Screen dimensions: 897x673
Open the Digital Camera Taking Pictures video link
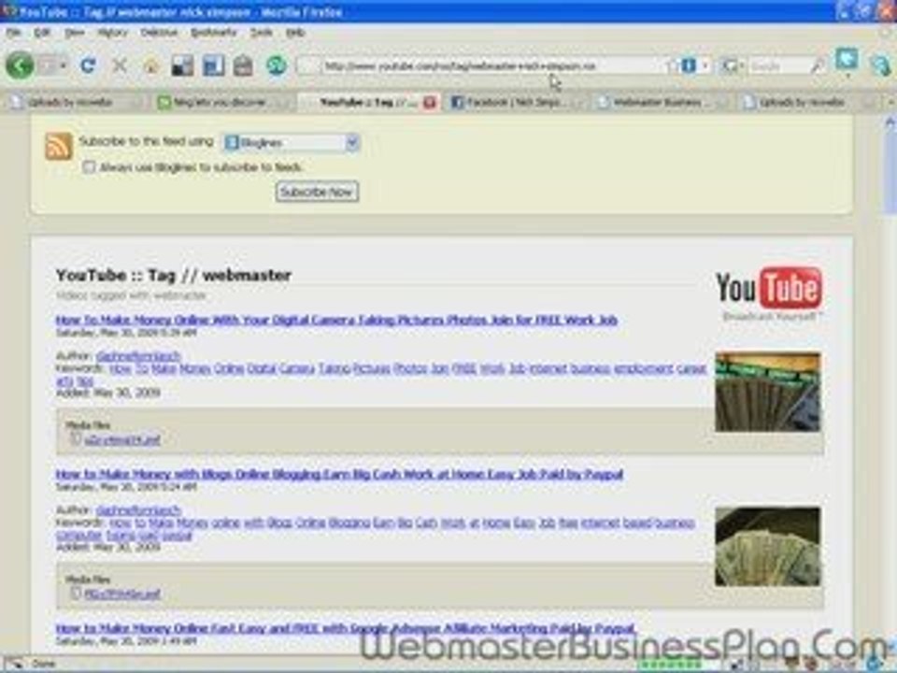coord(336,320)
